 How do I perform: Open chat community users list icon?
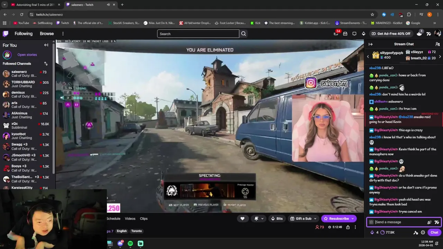(x=437, y=44)
